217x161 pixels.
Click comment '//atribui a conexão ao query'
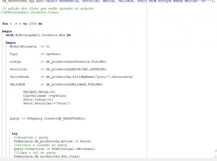pos(40,145)
